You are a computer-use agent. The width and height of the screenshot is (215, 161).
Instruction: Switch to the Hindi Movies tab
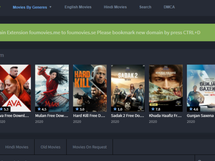tap(17, 147)
